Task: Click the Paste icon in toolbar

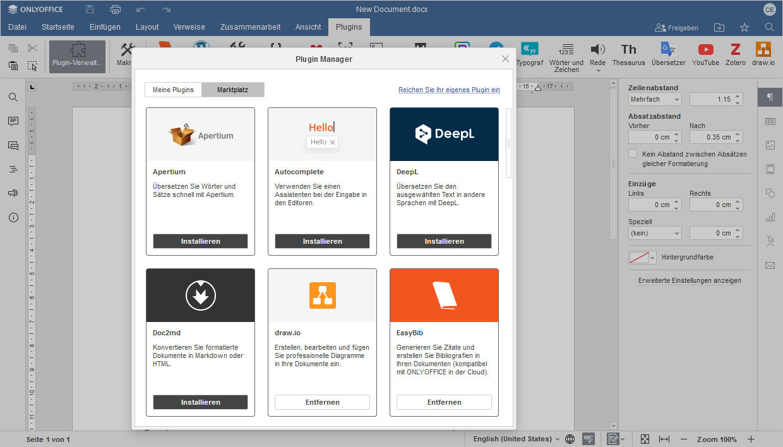Action: [13, 66]
